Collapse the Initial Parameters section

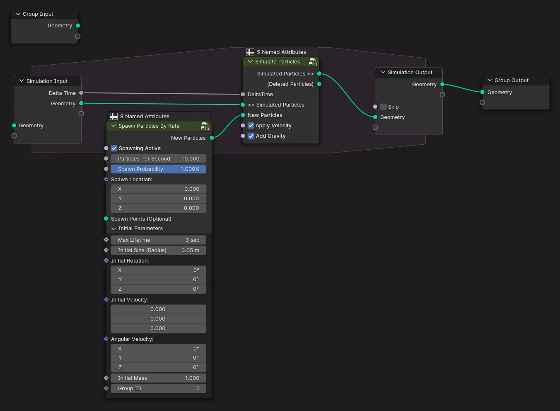coord(114,228)
